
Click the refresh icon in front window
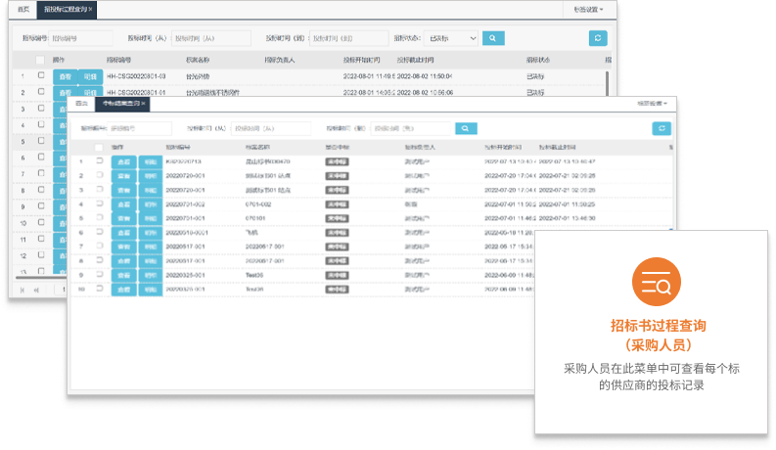pos(662,128)
